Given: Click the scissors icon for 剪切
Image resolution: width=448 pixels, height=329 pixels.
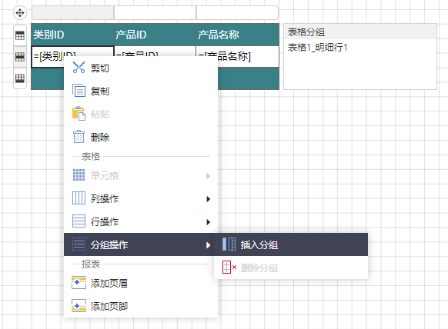Looking at the screenshot, I should pyautogui.click(x=79, y=68).
